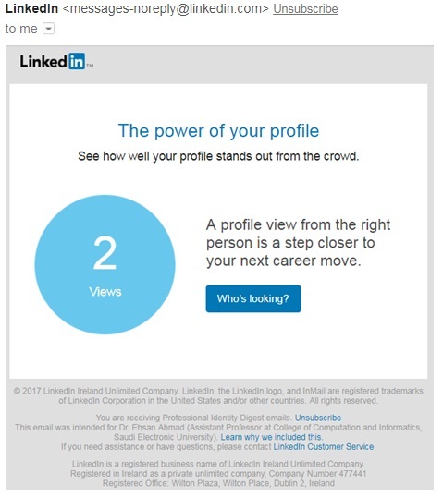Screen dimensions: 443x497
Task: Open 'Learn why we included this' link
Action: point(272,437)
